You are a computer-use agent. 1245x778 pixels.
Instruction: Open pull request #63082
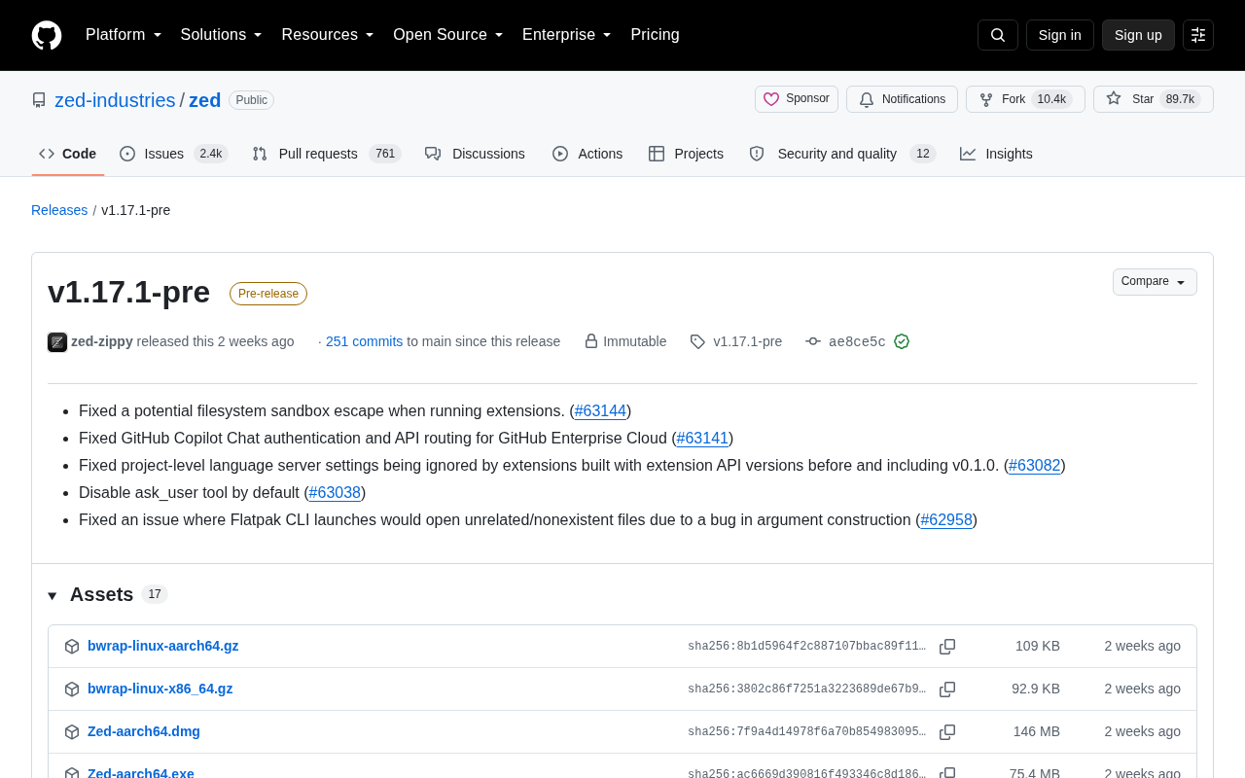click(1035, 466)
